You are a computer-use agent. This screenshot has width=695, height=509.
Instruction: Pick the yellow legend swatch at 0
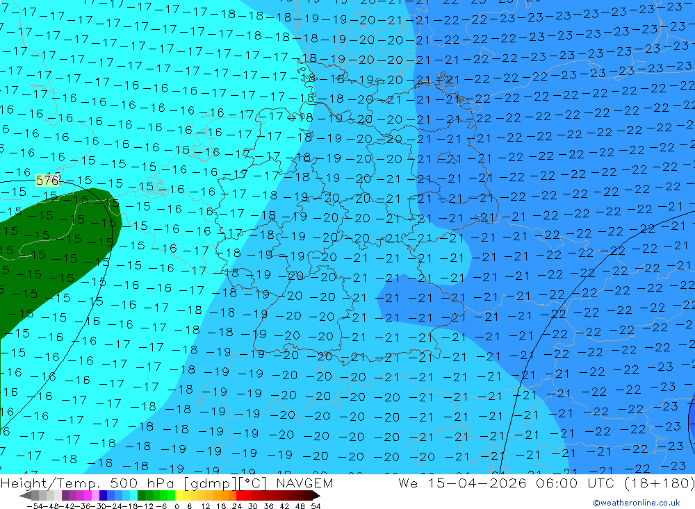pos(179,495)
